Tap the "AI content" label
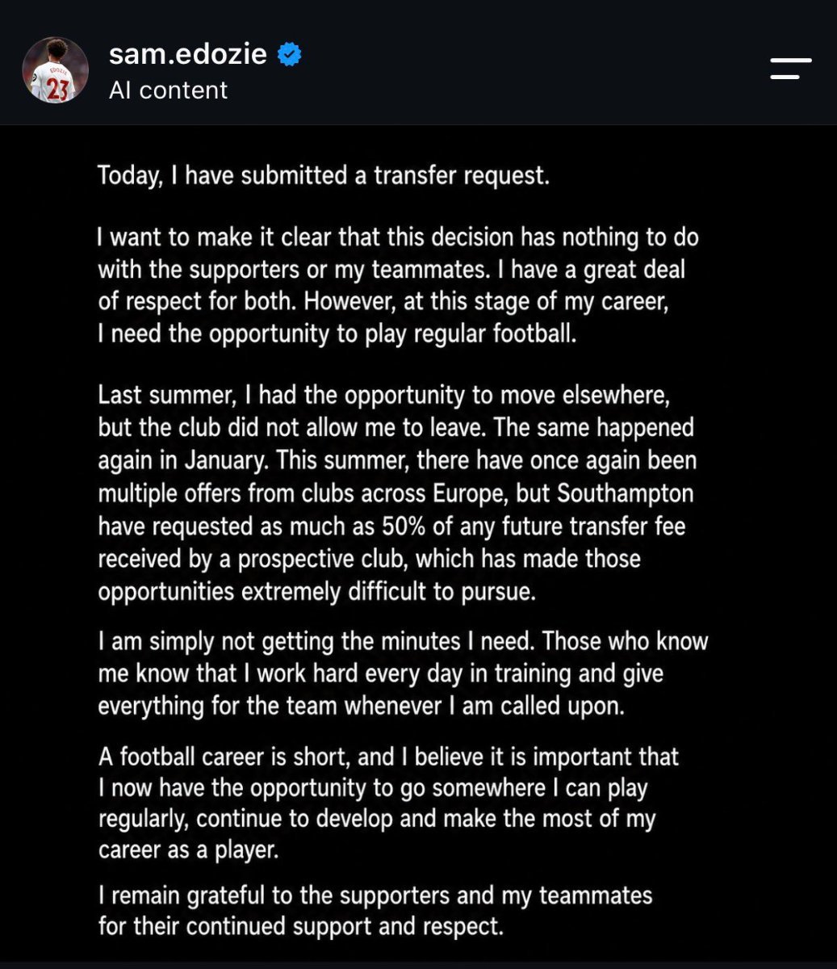The width and height of the screenshot is (837, 969). click(x=168, y=90)
